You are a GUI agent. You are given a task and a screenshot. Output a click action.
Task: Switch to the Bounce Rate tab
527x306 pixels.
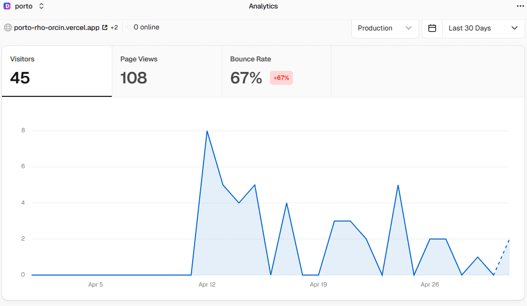[x=276, y=71]
